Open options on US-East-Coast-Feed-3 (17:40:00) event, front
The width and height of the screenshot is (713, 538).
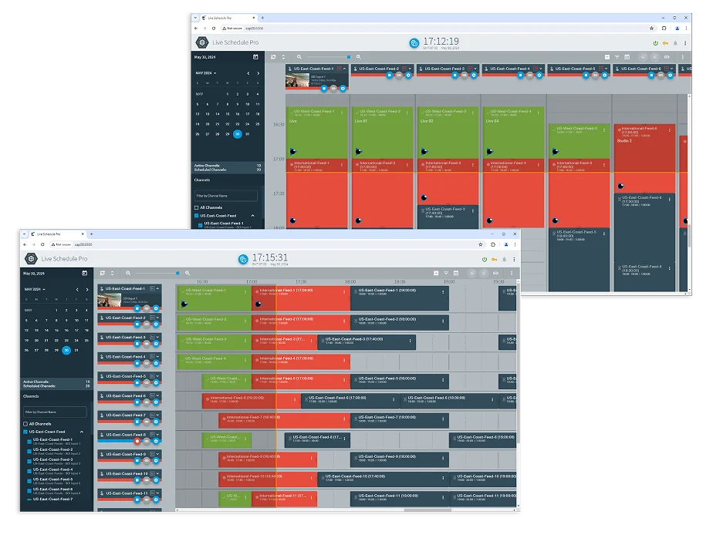(411, 341)
